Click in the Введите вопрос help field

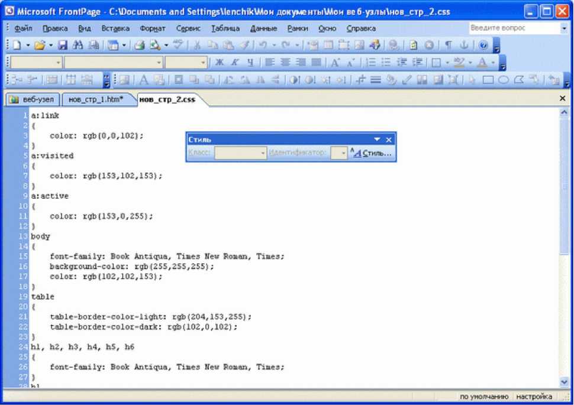tap(512, 28)
